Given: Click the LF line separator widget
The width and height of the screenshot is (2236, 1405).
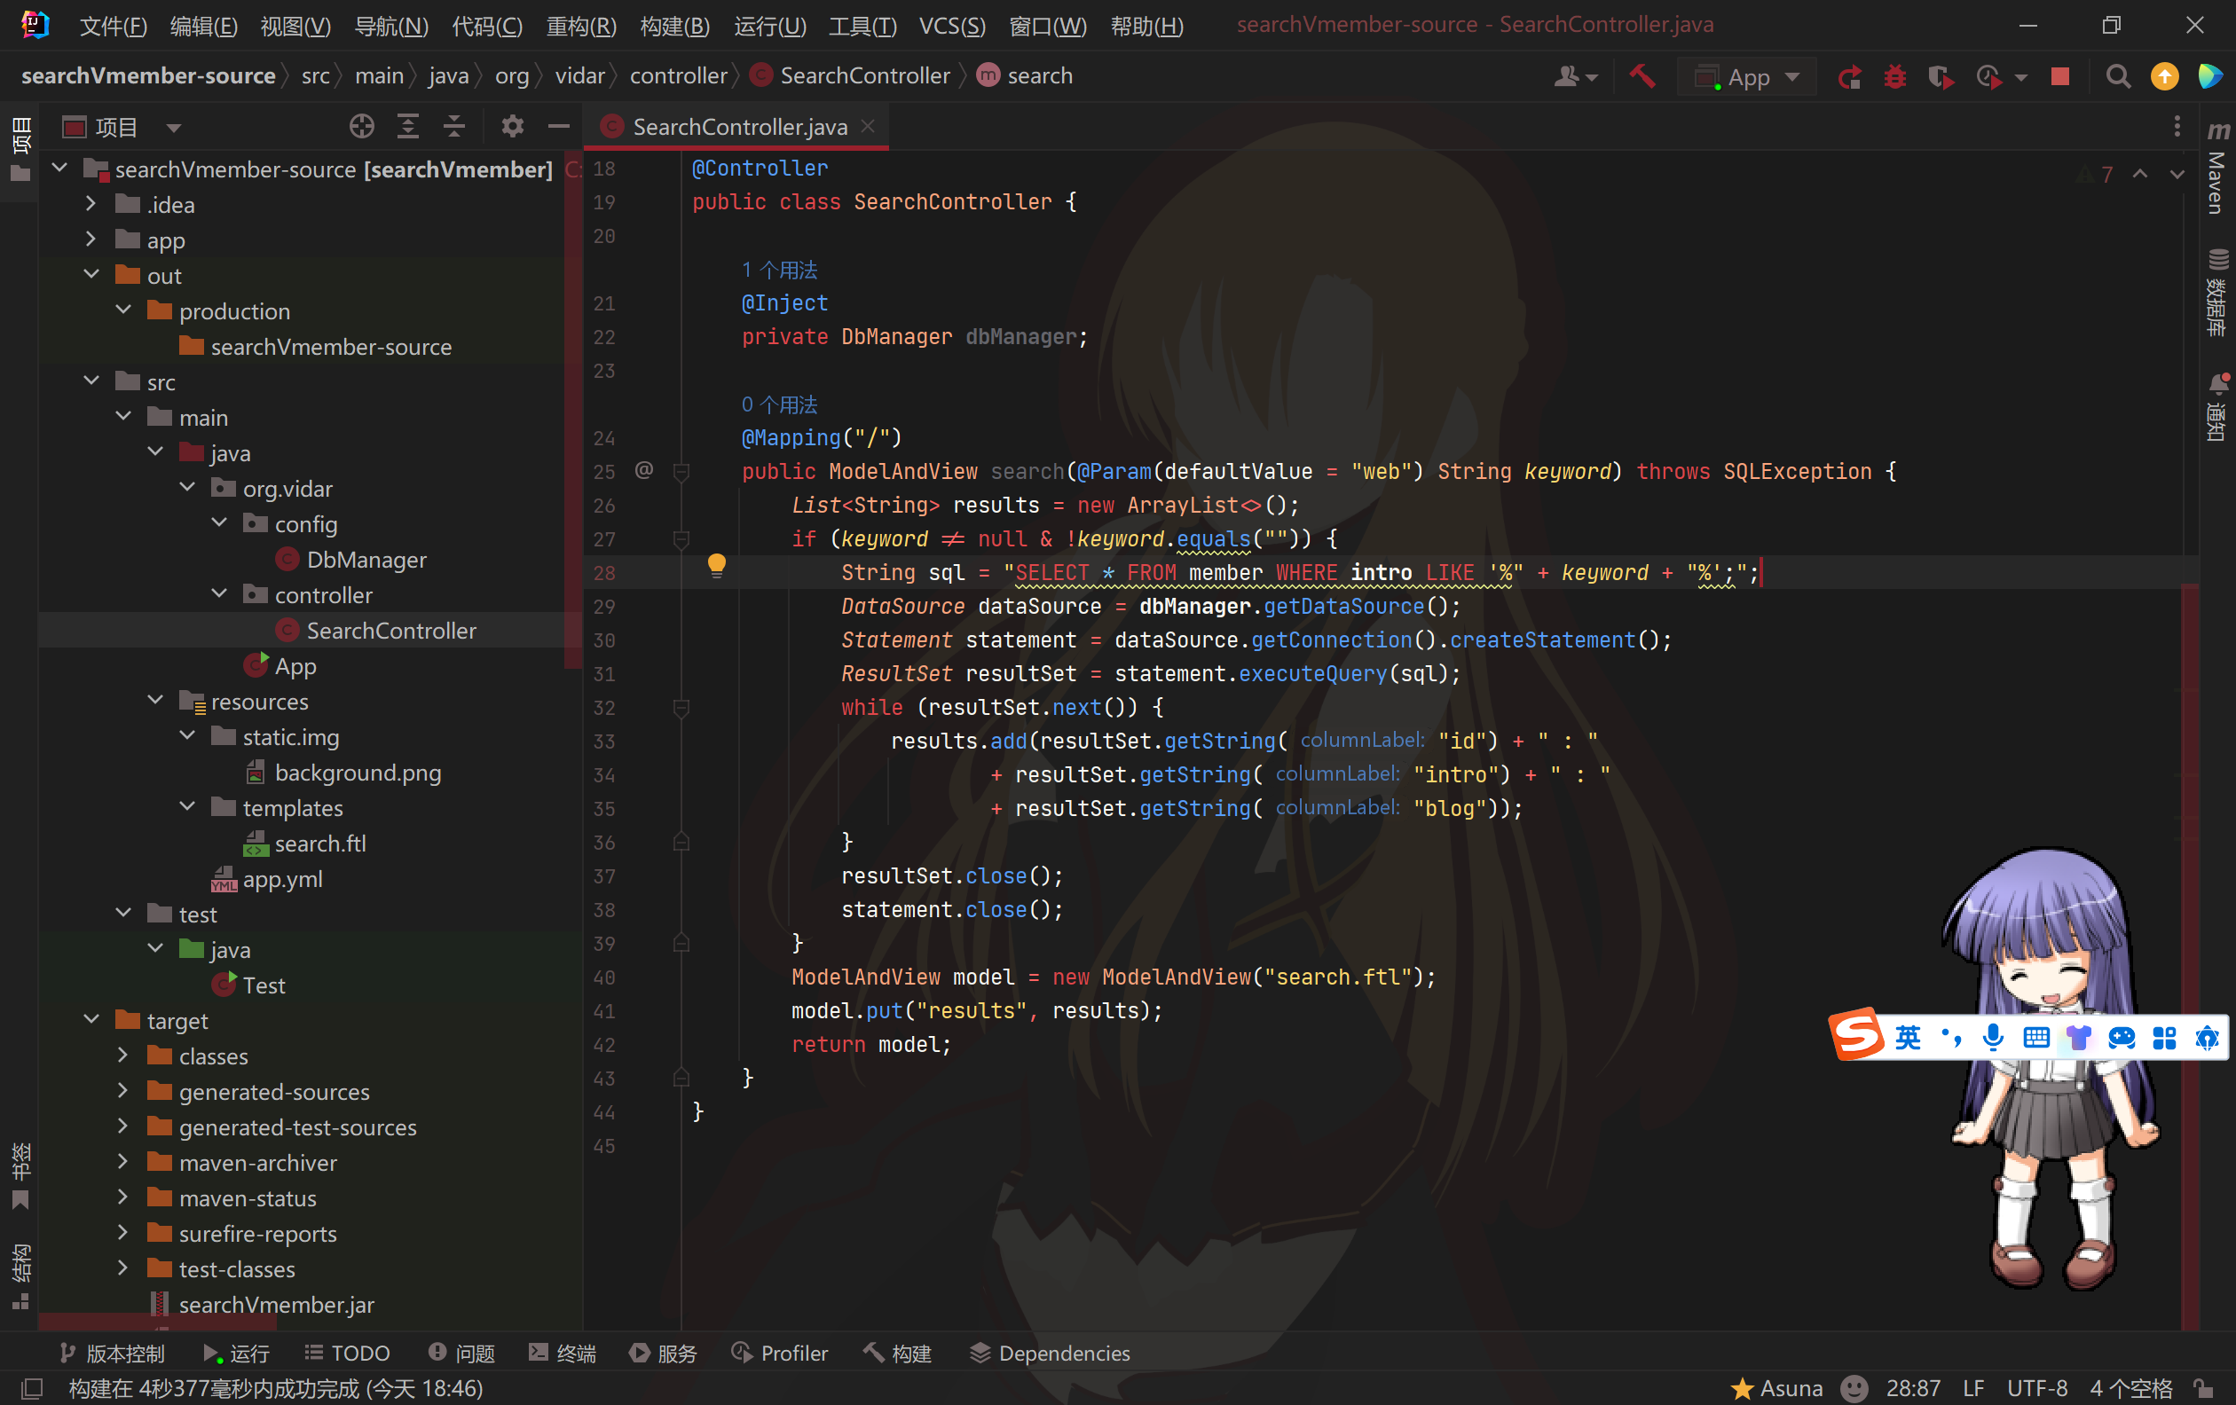Looking at the screenshot, I should tap(1973, 1388).
